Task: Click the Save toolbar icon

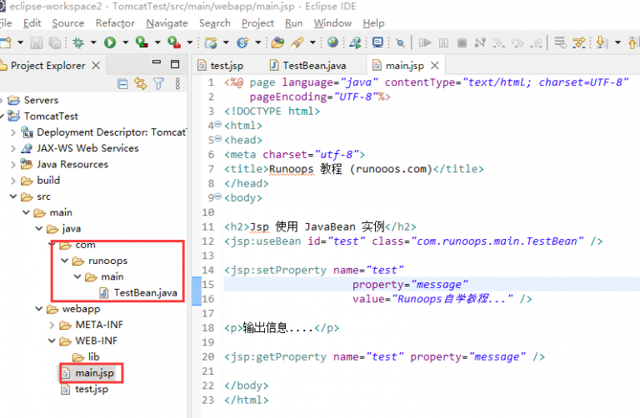Action: 36,42
